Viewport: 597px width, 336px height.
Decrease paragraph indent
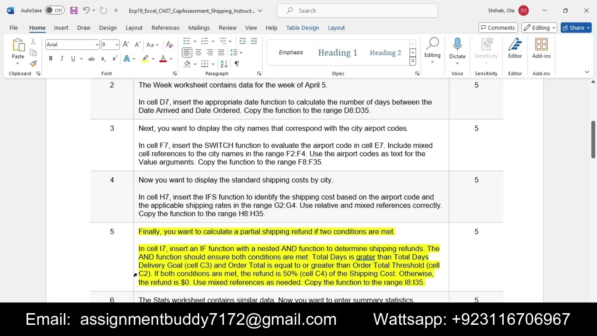tap(243, 41)
